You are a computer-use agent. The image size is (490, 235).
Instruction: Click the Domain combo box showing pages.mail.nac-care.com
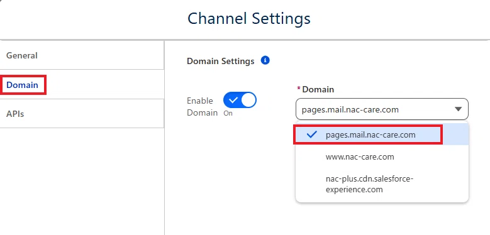(x=382, y=109)
